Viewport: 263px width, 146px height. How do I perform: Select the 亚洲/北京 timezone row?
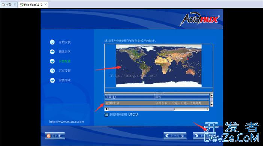157,103
